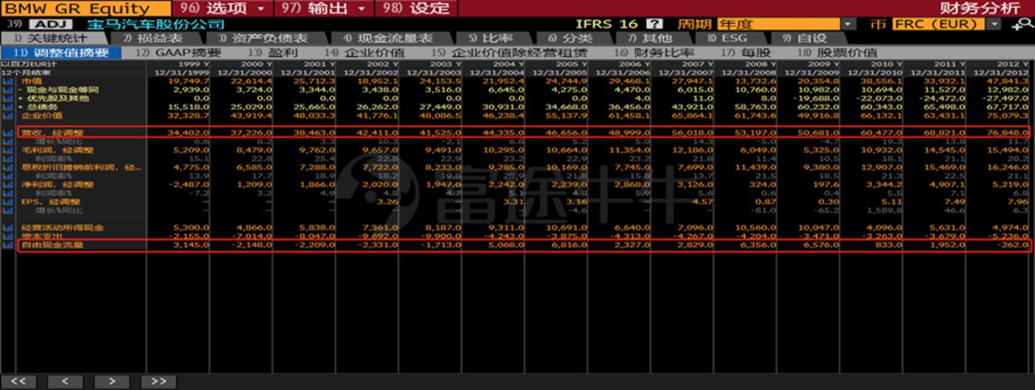The height and width of the screenshot is (390, 1035).
Task: Select the 17) 每股 sub-tab
Action: (746, 53)
